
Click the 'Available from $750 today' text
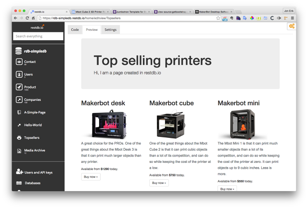pos(167,175)
